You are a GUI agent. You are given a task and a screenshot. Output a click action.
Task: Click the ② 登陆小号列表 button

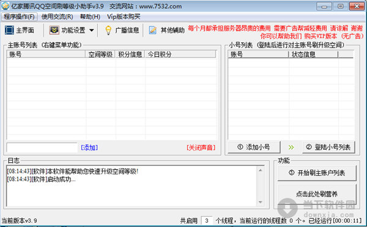328,147
